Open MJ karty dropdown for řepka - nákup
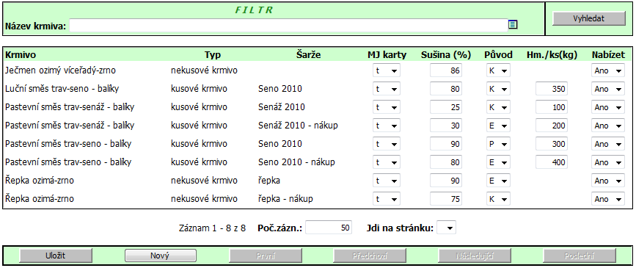 [x=387, y=198]
